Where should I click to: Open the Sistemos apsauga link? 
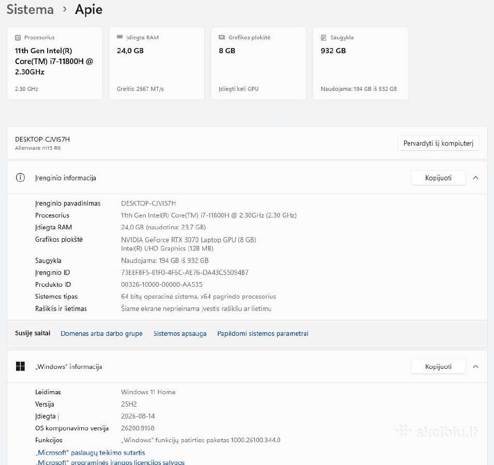(x=180, y=333)
